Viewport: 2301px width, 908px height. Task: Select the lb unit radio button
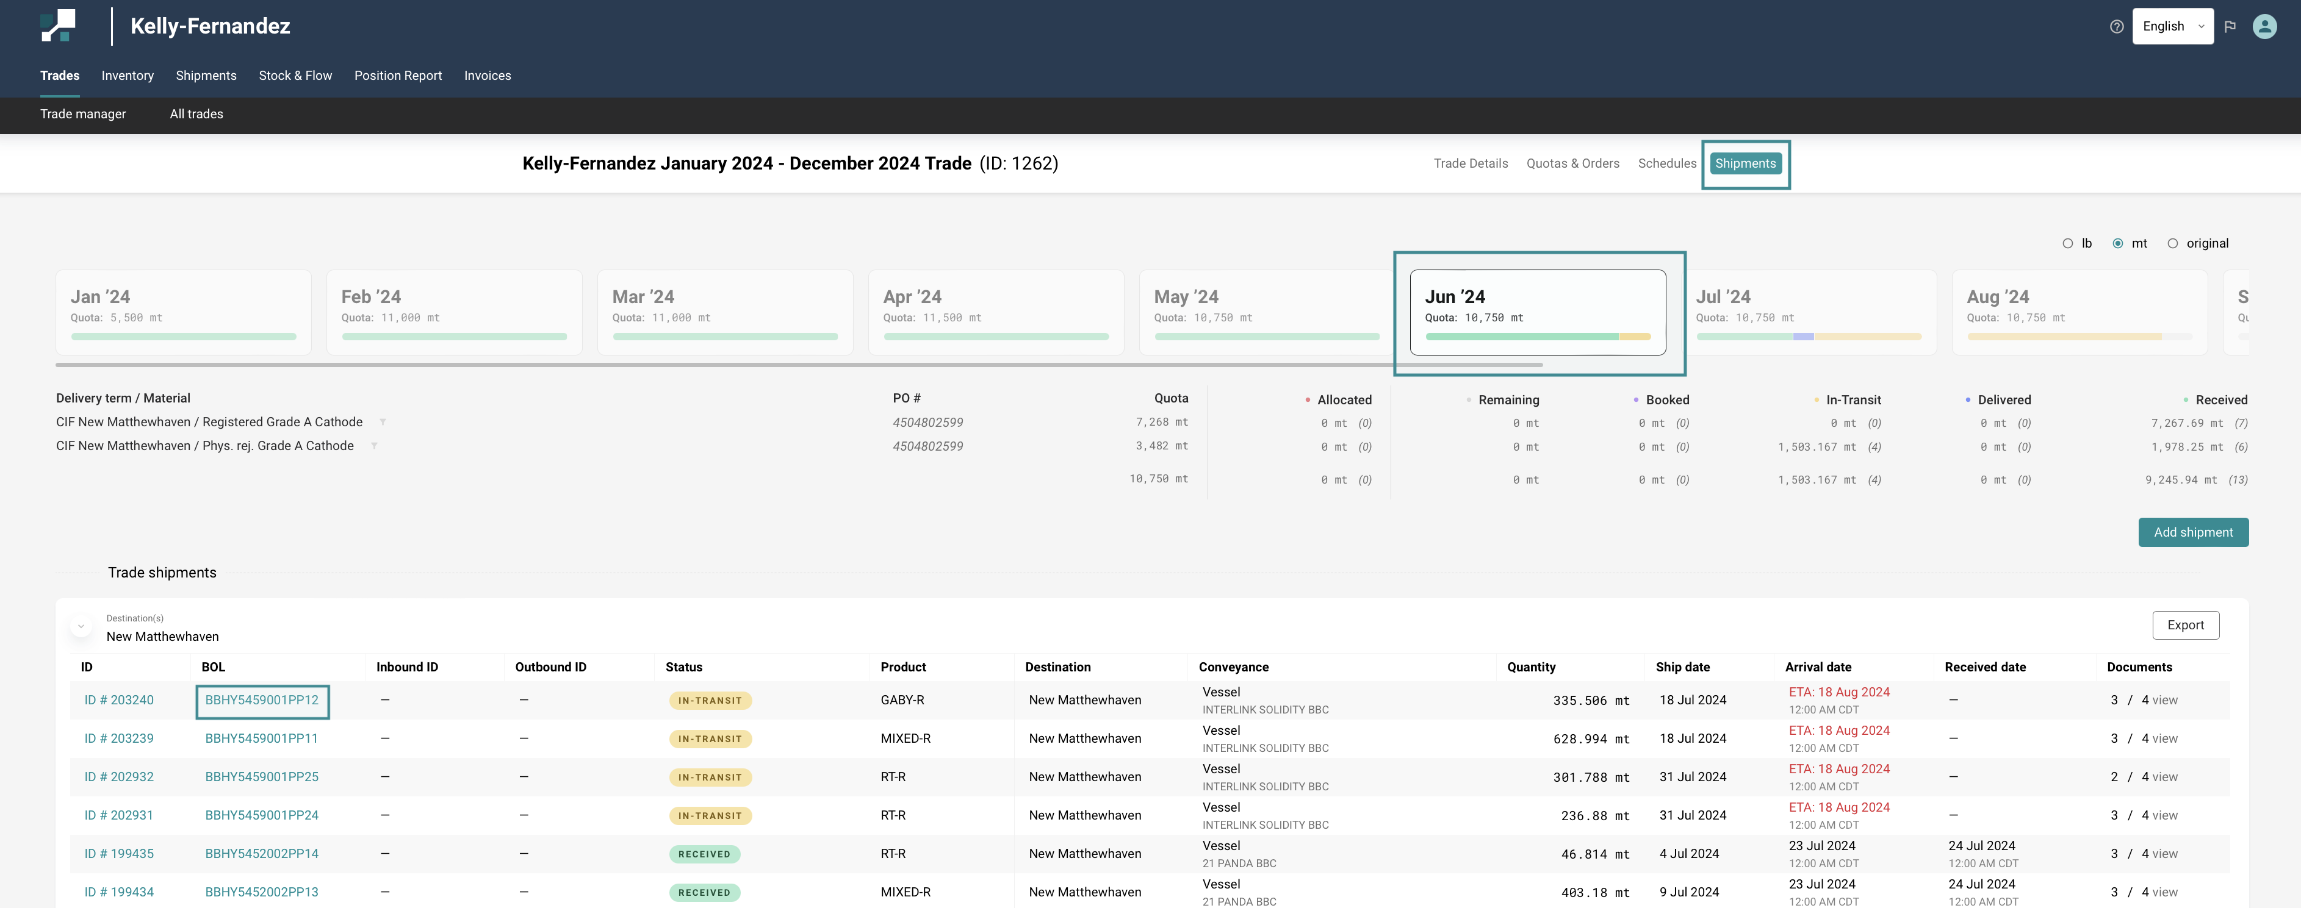click(x=2067, y=244)
